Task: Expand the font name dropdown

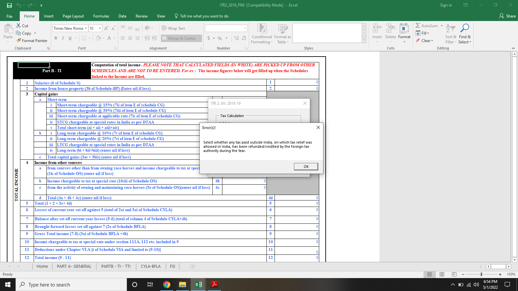Action: [86, 28]
